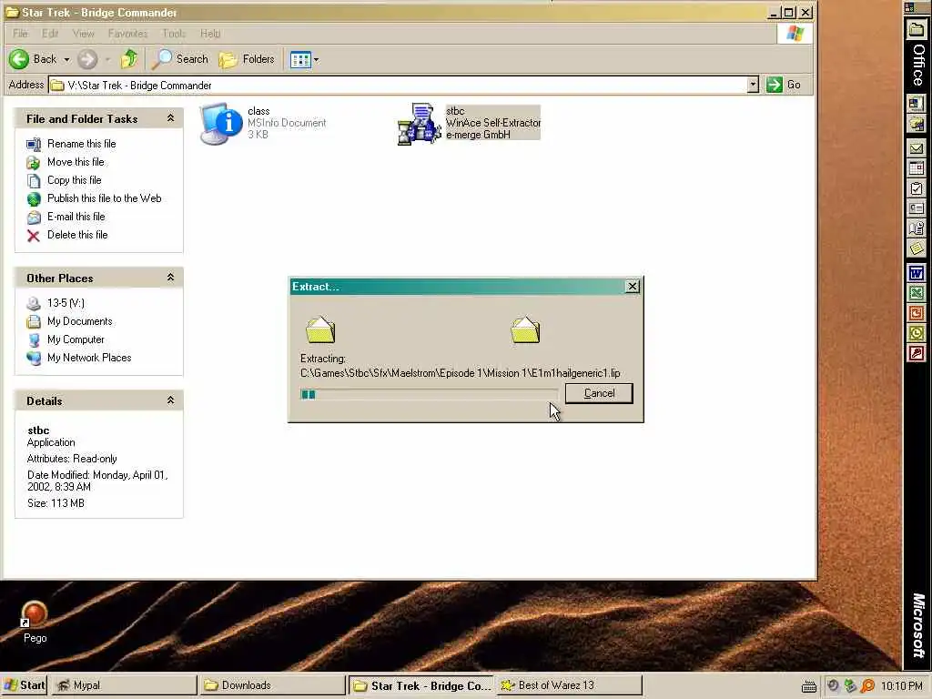Click E-mail this file

(76, 217)
